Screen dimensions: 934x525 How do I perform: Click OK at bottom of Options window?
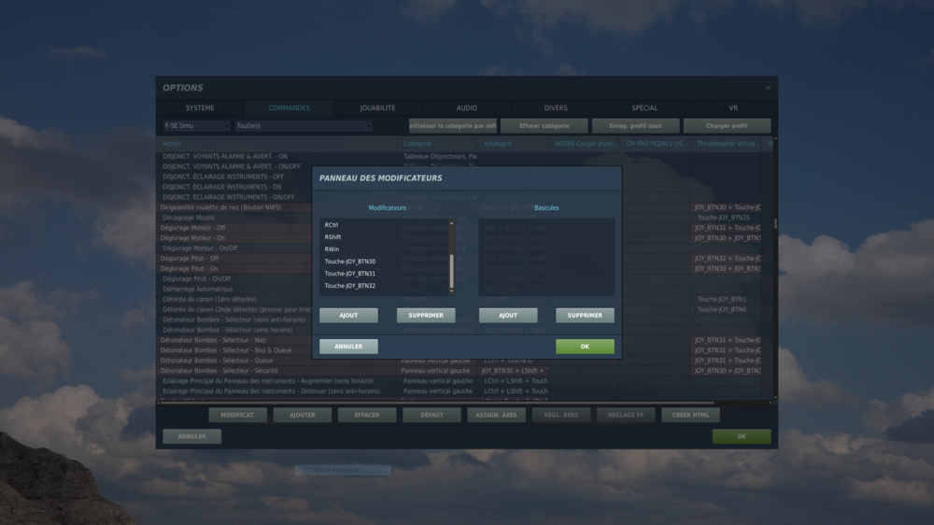click(742, 436)
